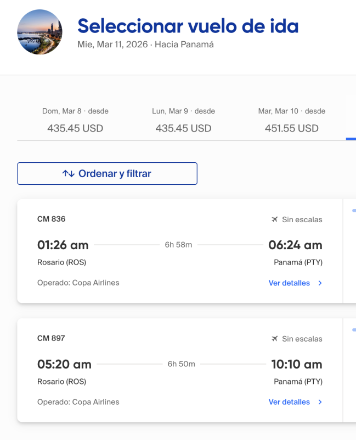Open Ver detalles for flight CM 836

pos(289,283)
